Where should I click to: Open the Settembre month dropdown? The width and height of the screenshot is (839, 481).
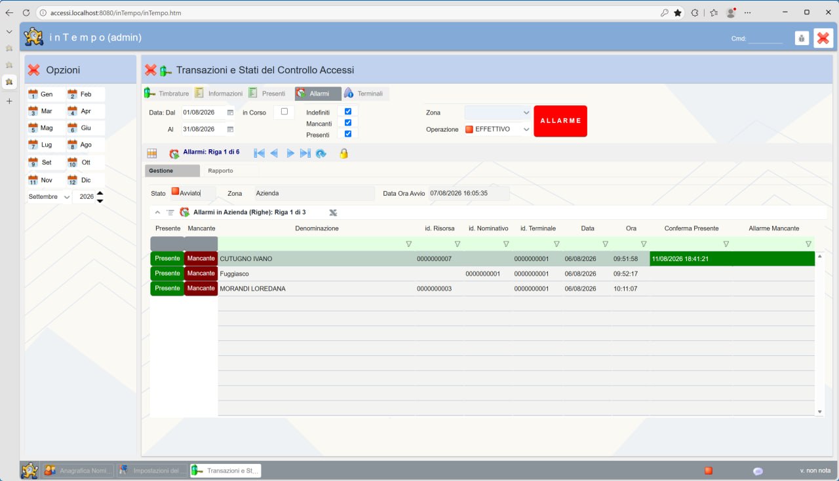pyautogui.click(x=49, y=196)
